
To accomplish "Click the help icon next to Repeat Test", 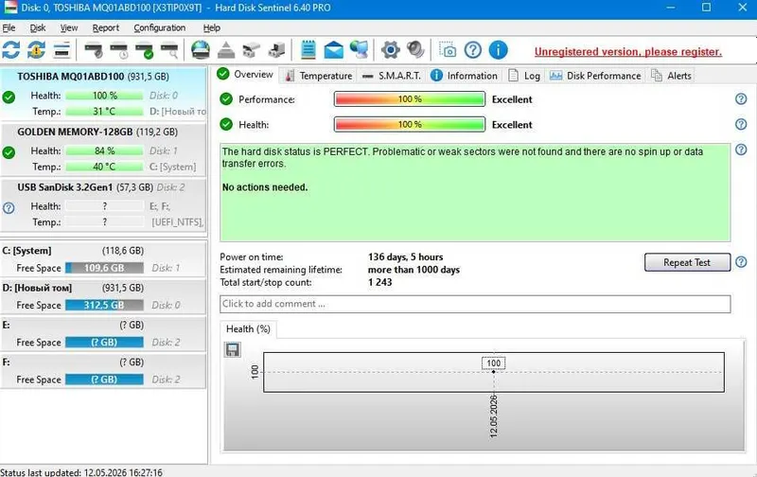I will (x=741, y=262).
